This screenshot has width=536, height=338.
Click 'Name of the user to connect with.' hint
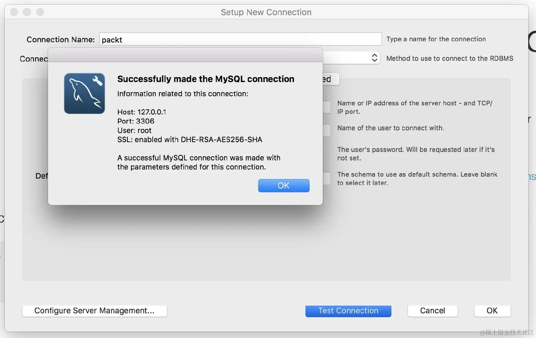[x=391, y=128]
